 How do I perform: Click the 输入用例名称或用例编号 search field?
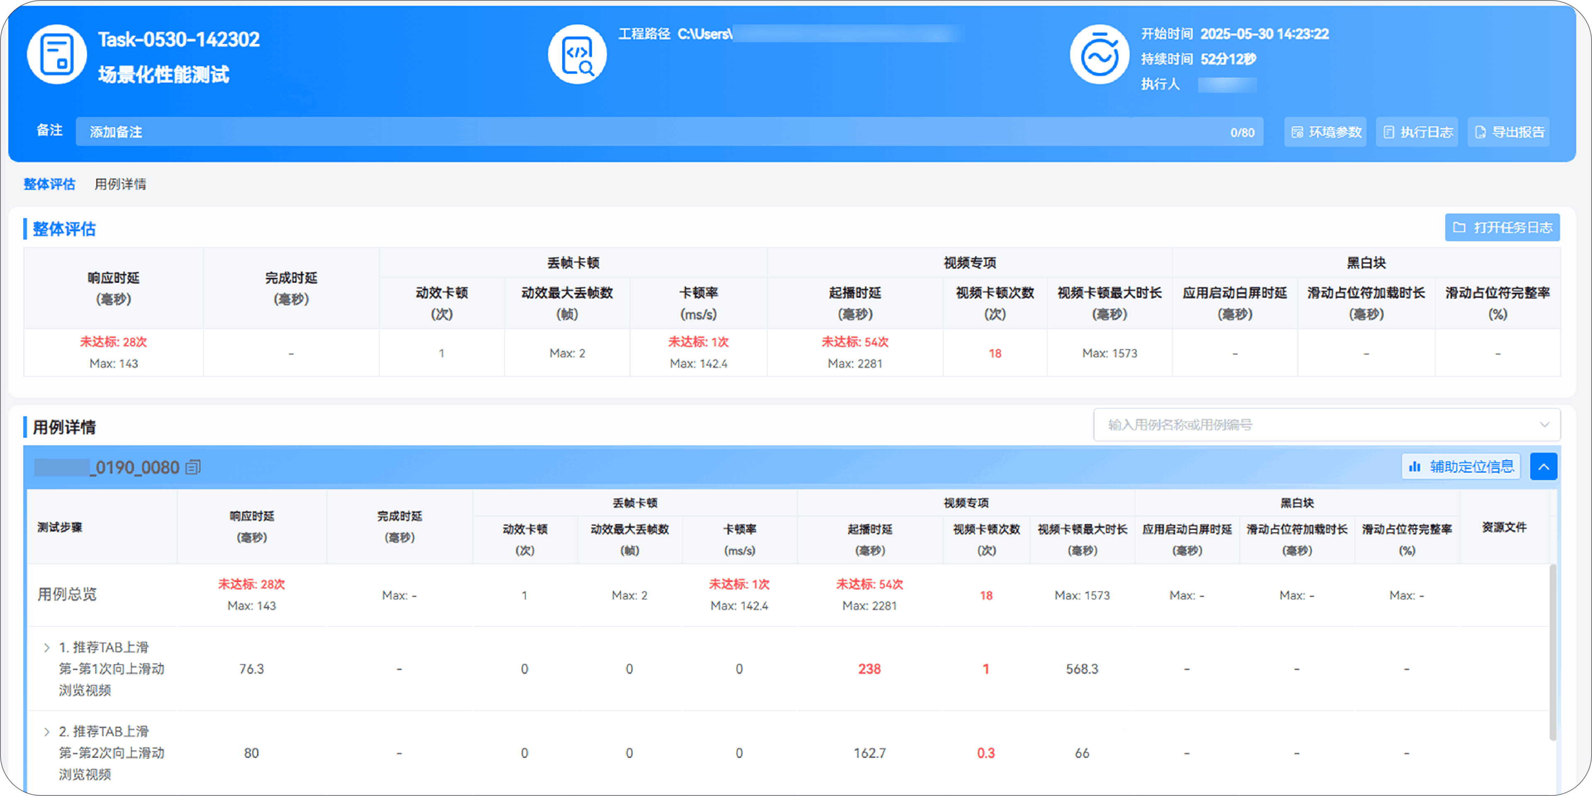click(1298, 425)
